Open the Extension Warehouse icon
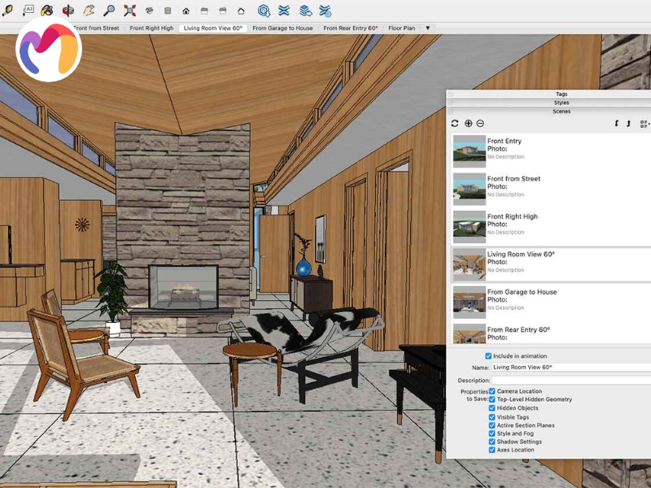Viewport: 651px width, 488px height. [x=284, y=11]
